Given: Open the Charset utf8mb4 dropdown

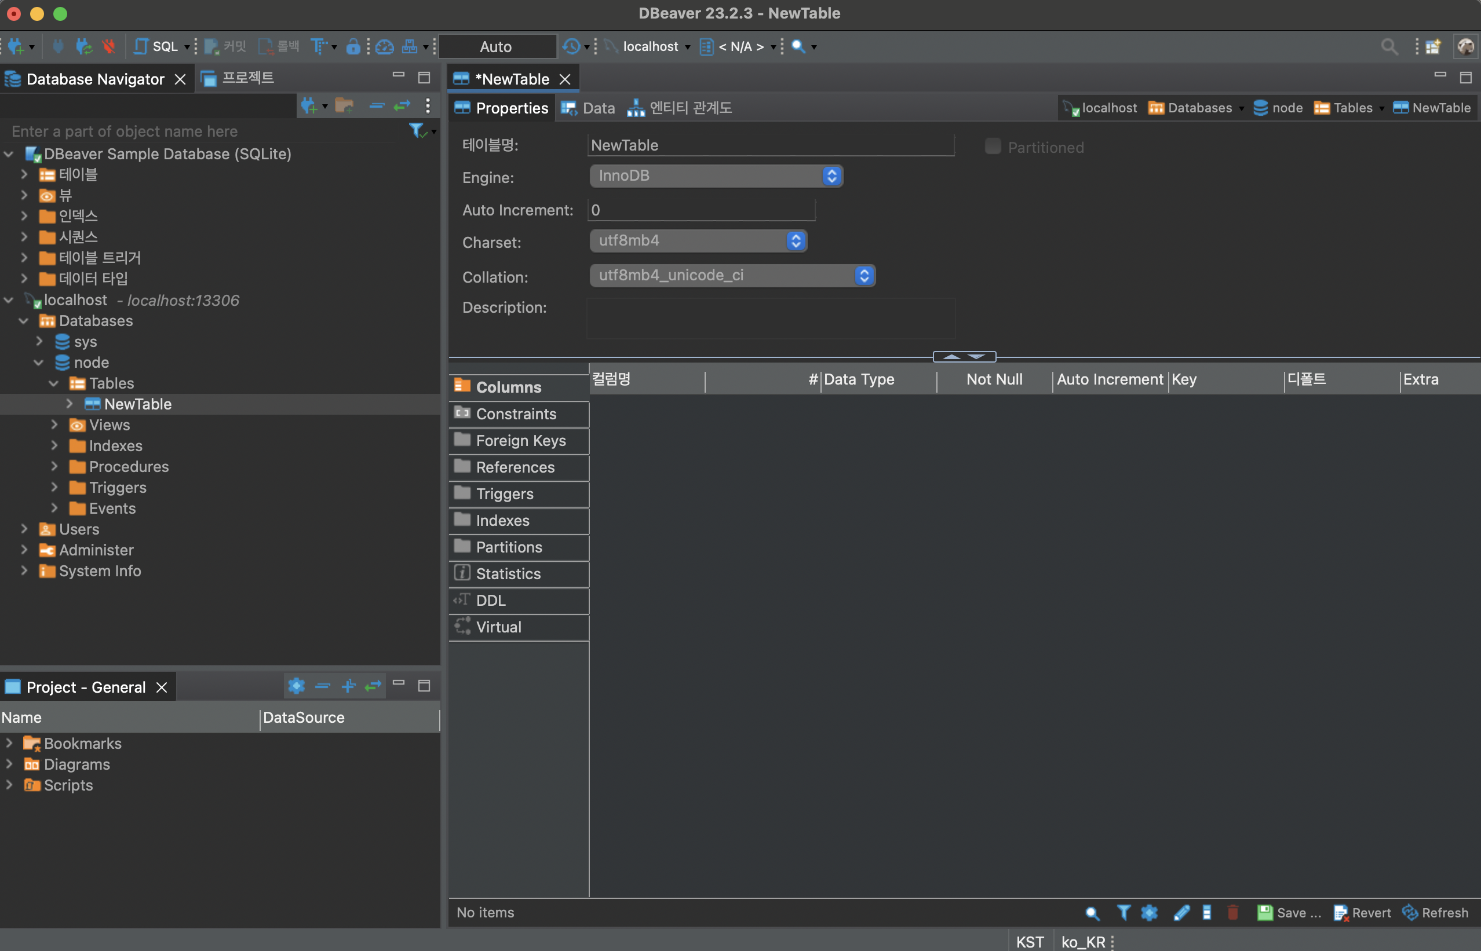Looking at the screenshot, I should pos(698,241).
